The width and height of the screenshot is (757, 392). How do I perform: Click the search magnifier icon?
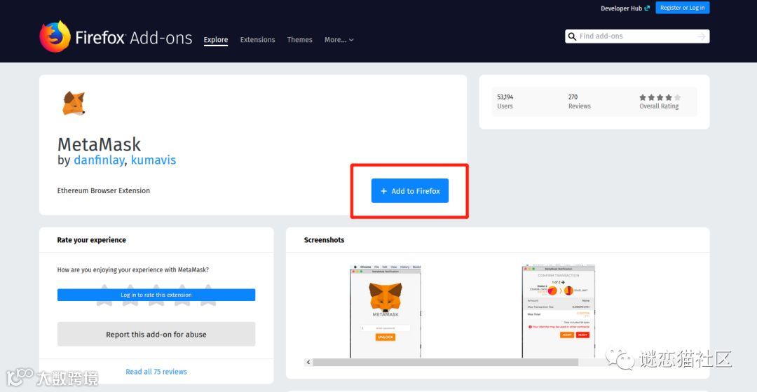click(x=572, y=36)
